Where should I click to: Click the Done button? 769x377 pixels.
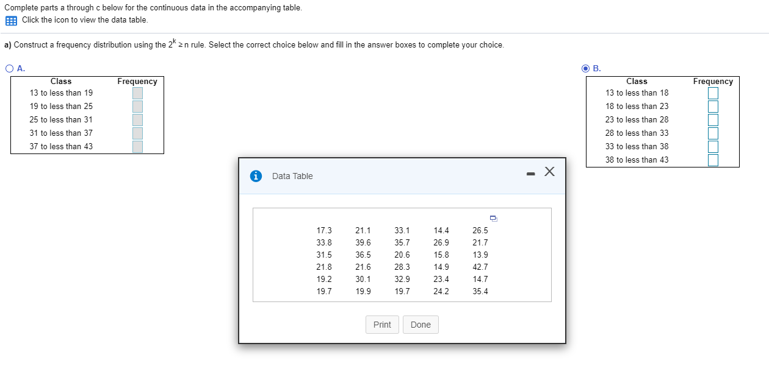pyautogui.click(x=421, y=325)
